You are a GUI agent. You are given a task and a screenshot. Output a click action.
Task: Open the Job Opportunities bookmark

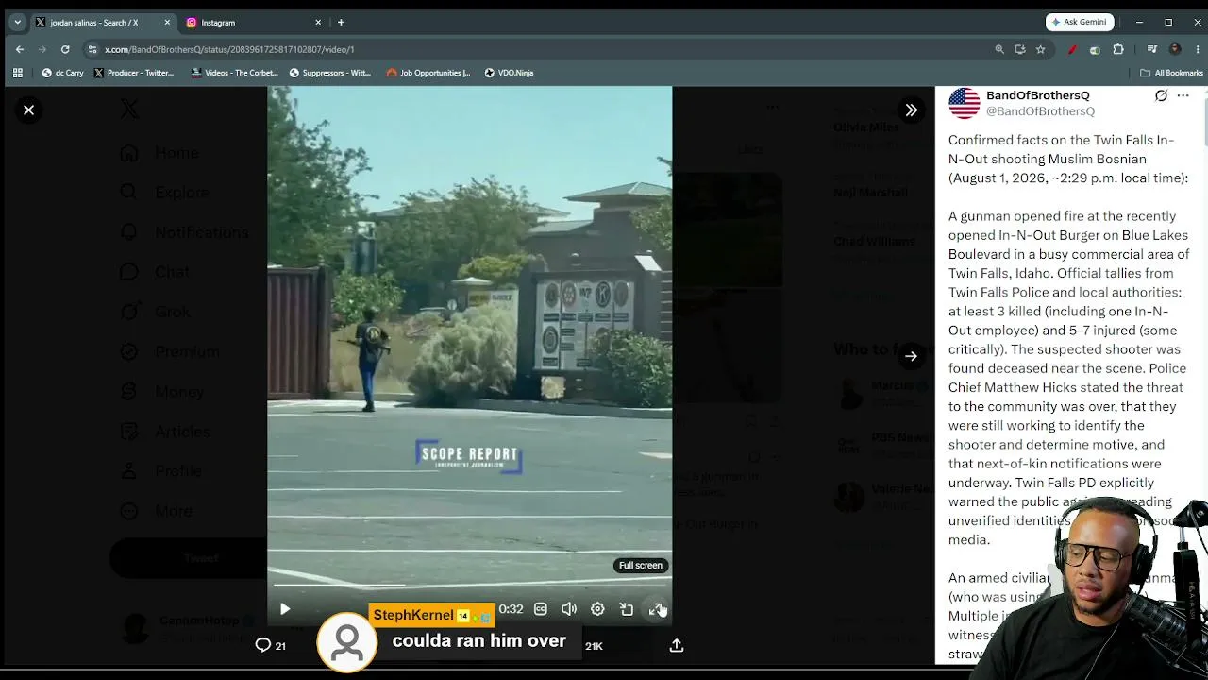pos(428,73)
